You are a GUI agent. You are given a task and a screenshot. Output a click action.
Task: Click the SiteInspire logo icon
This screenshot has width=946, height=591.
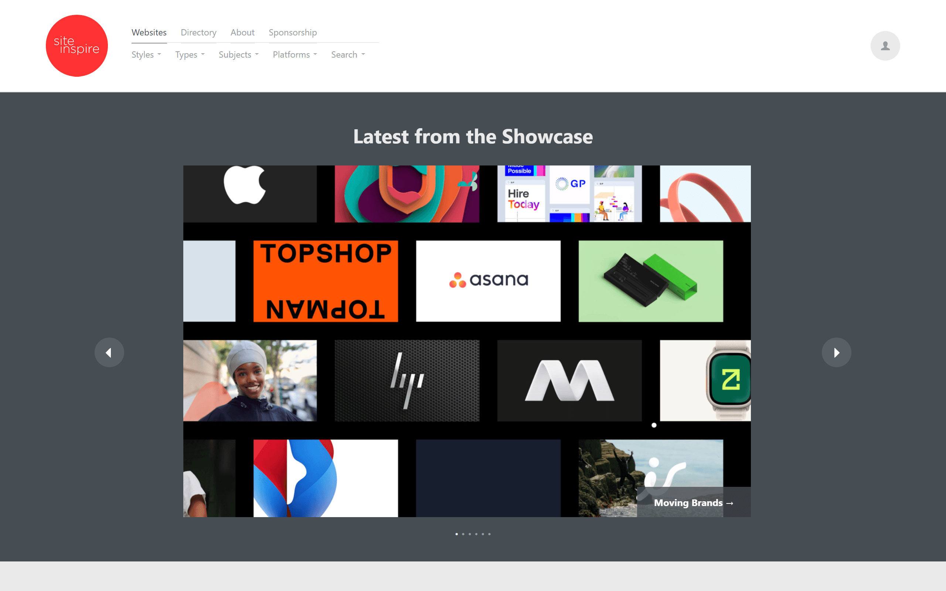point(77,46)
